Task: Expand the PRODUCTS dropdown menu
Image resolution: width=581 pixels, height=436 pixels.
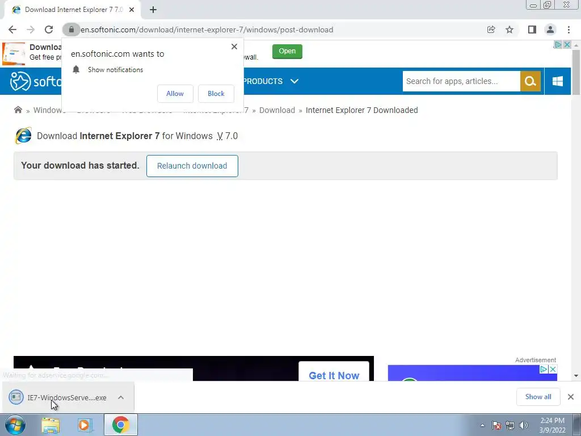Action: point(271,81)
